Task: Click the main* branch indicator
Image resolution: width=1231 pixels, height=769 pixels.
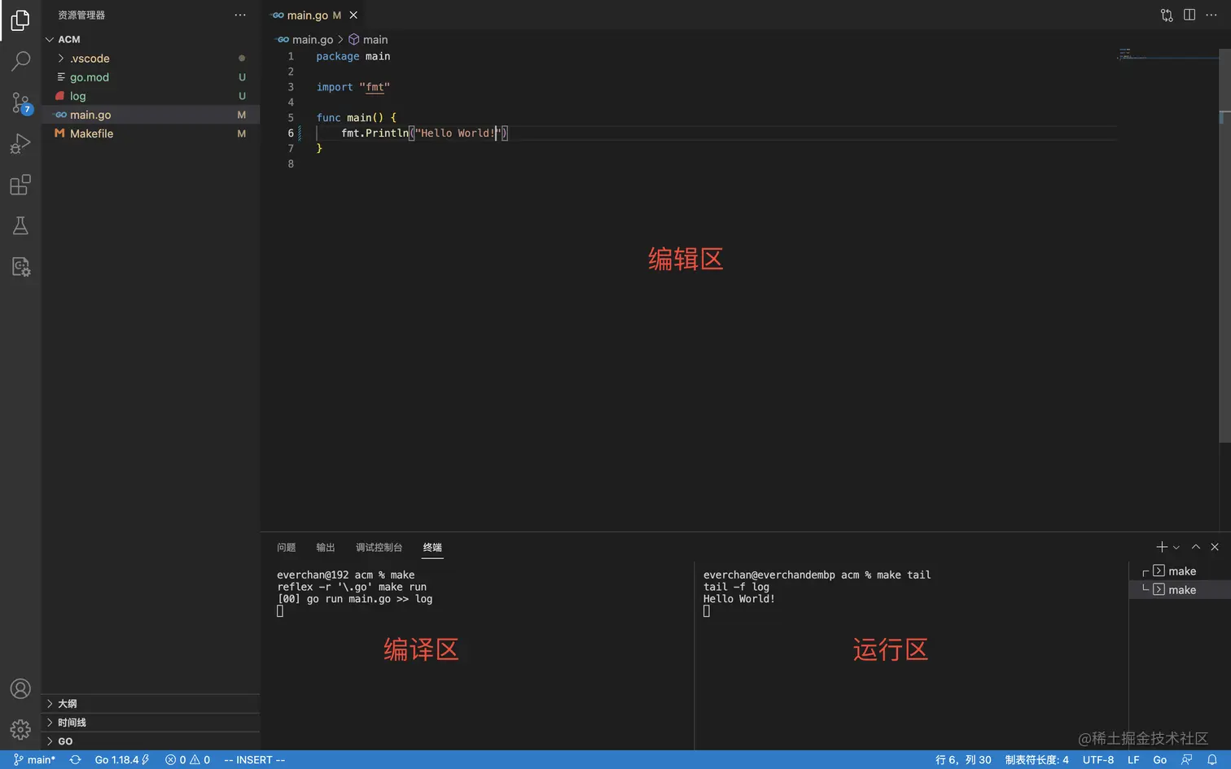Action: (x=33, y=759)
